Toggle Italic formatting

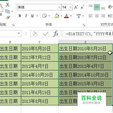(26, 16)
